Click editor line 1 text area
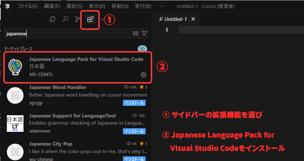 [x=241, y=30]
